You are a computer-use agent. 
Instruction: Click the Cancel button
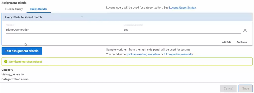[228, 88]
